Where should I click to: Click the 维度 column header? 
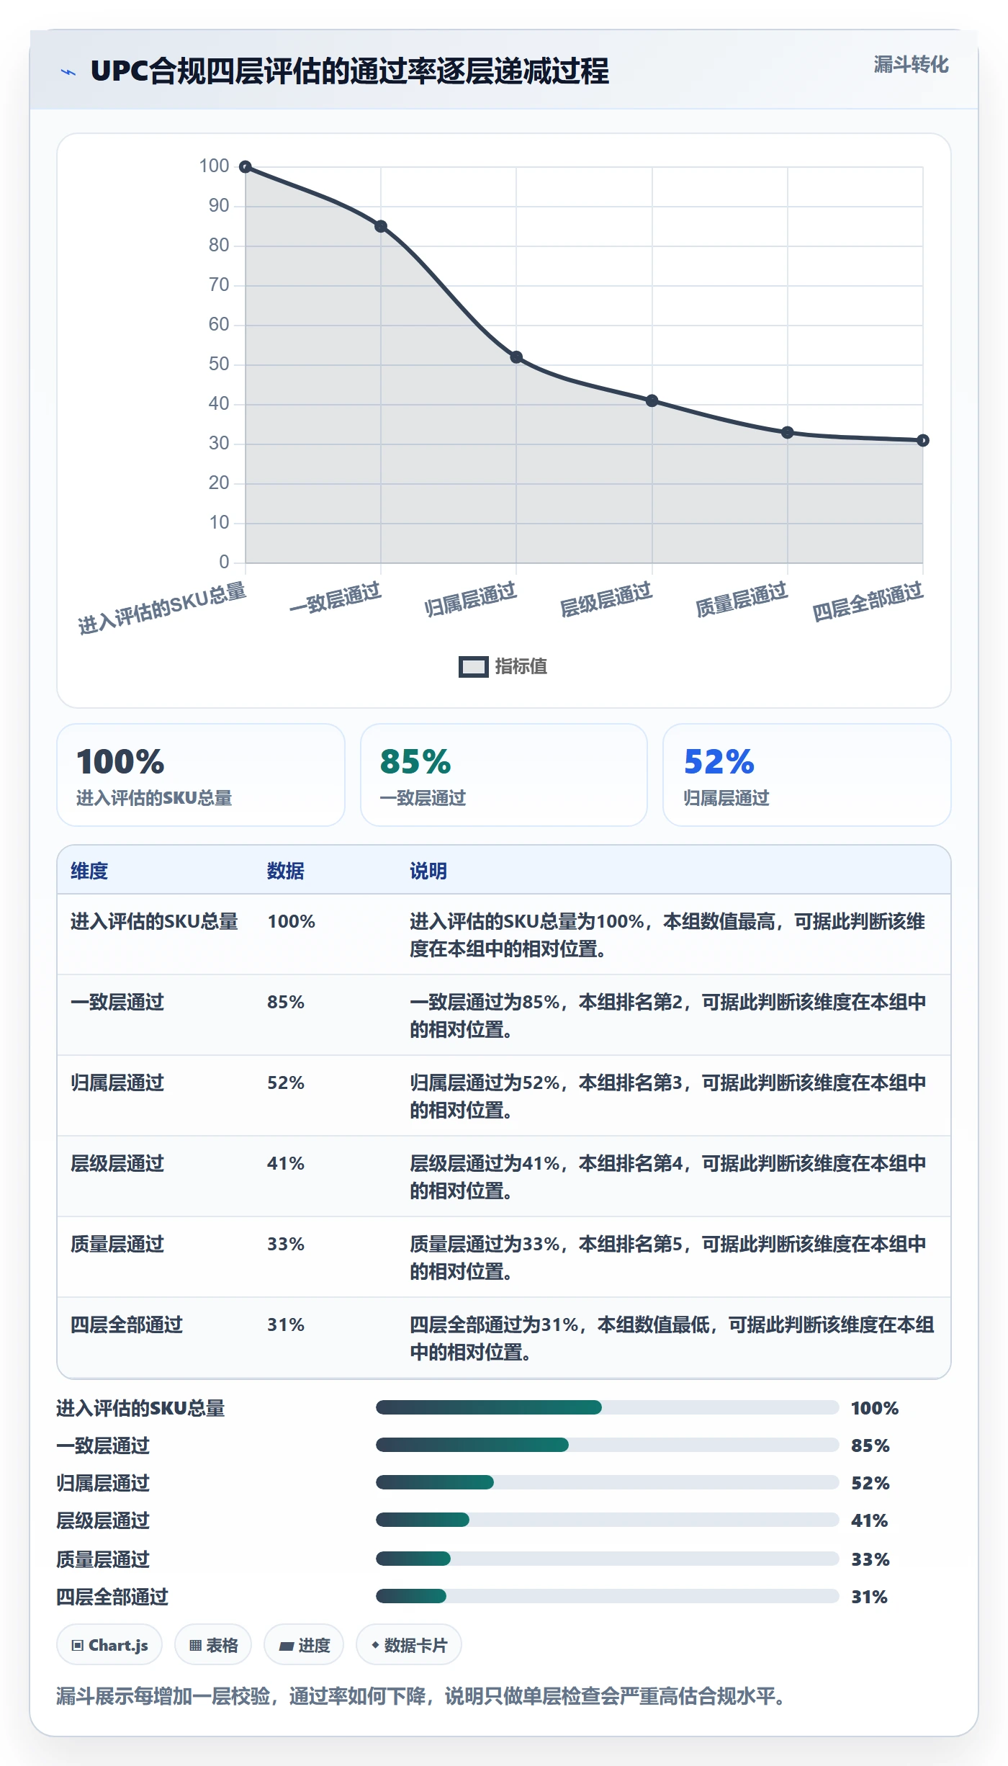pos(89,871)
